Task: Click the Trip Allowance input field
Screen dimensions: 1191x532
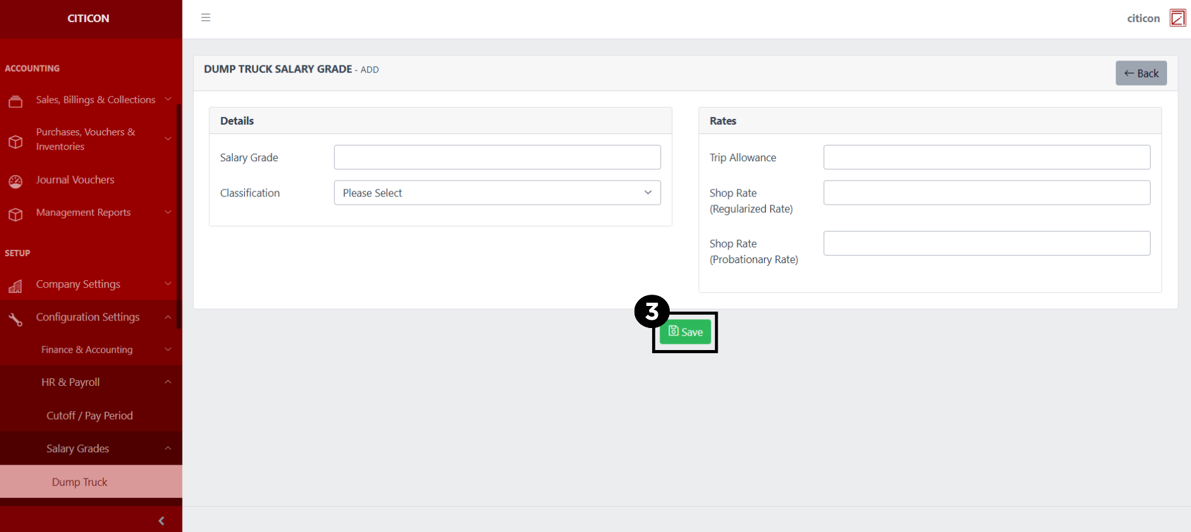Action: coord(986,157)
